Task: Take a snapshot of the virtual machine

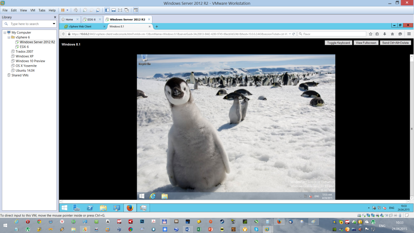Action: tap(85, 10)
